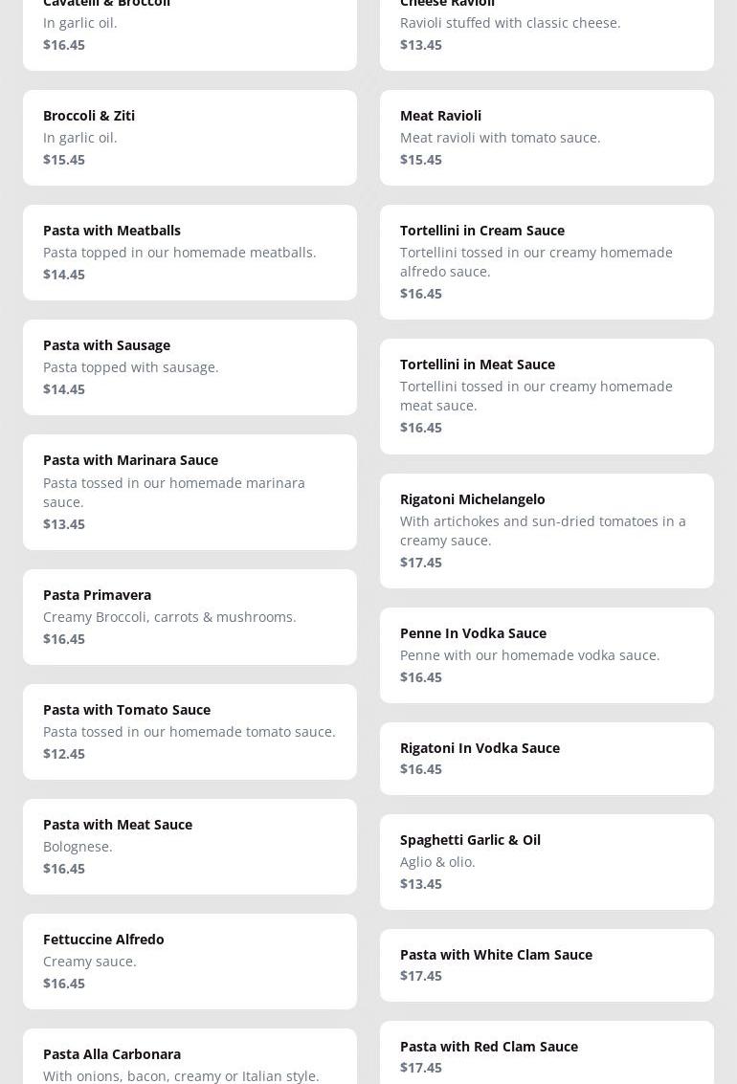Image resolution: width=737 pixels, height=1084 pixels.
Task: Select Pasta with Tomato Sauce
Action: 190,732
